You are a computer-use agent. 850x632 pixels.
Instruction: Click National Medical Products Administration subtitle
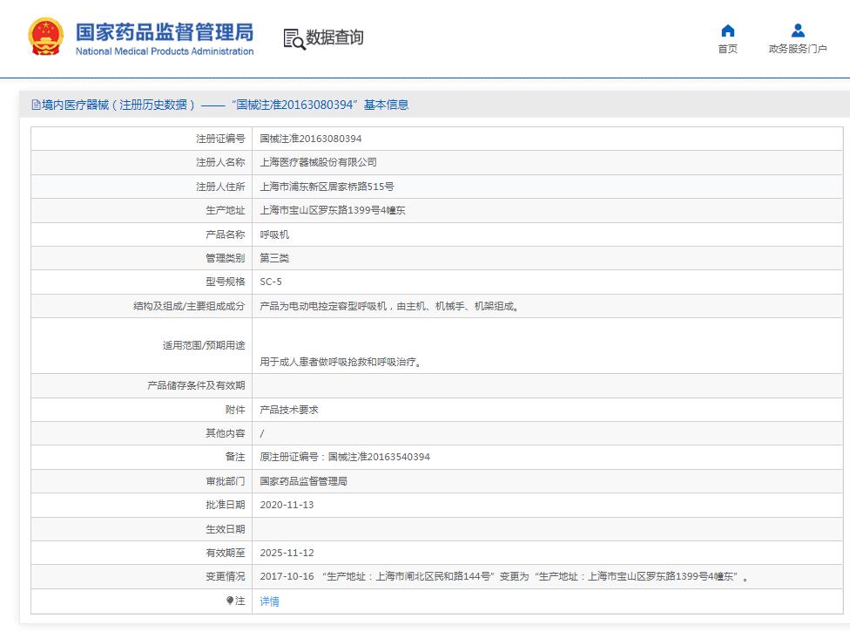[x=165, y=51]
